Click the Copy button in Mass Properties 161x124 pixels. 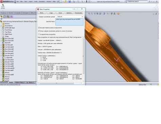[x=51, y=13]
